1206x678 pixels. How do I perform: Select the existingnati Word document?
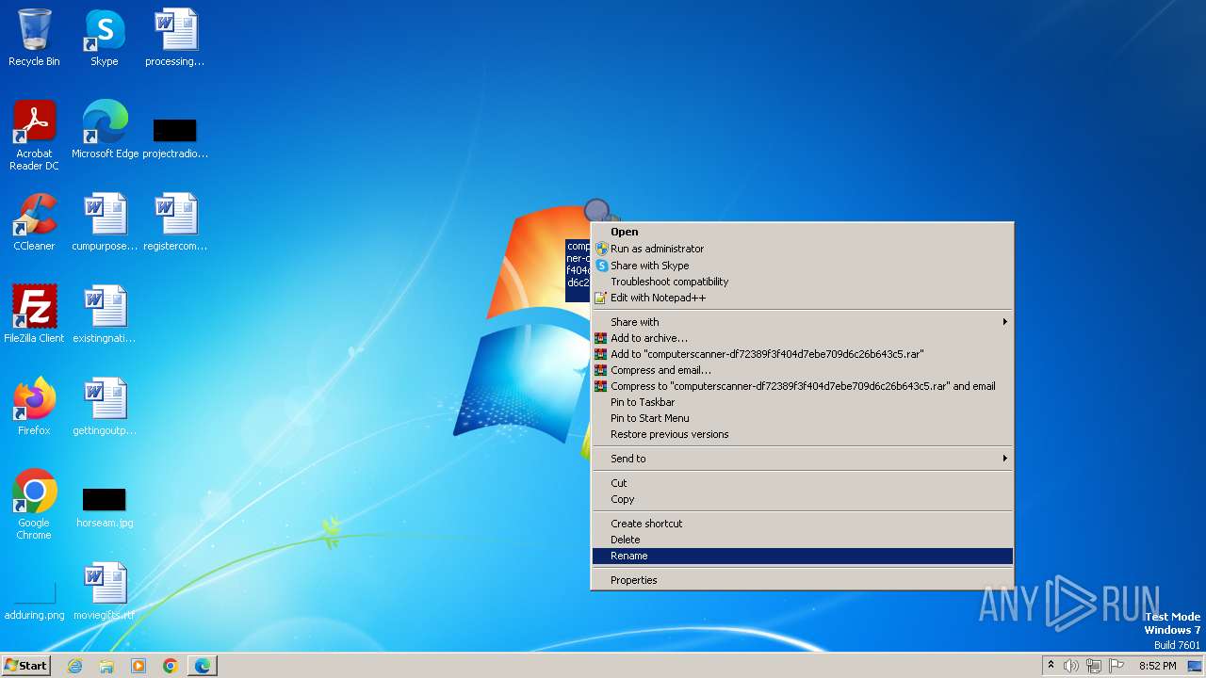pyautogui.click(x=105, y=314)
